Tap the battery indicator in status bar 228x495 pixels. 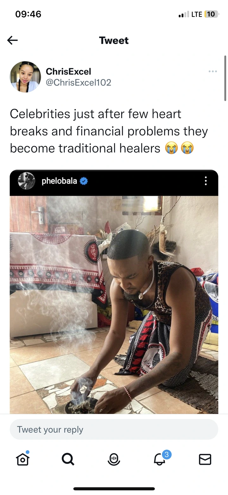click(x=211, y=14)
